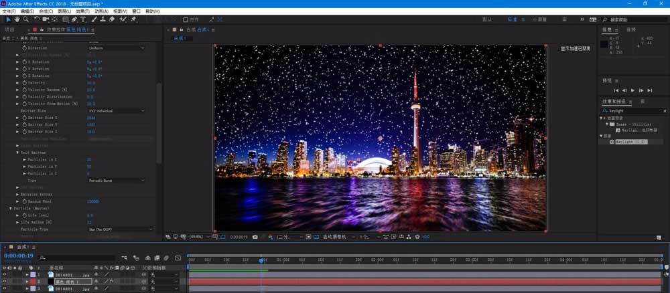Screen dimensions: 670x293
Task: Open the 合成(C) menu
Action: coord(46,11)
